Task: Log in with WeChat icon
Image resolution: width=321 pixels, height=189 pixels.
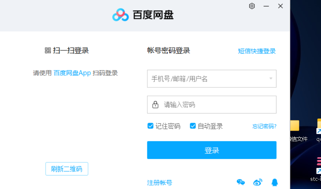Action: click(x=240, y=182)
